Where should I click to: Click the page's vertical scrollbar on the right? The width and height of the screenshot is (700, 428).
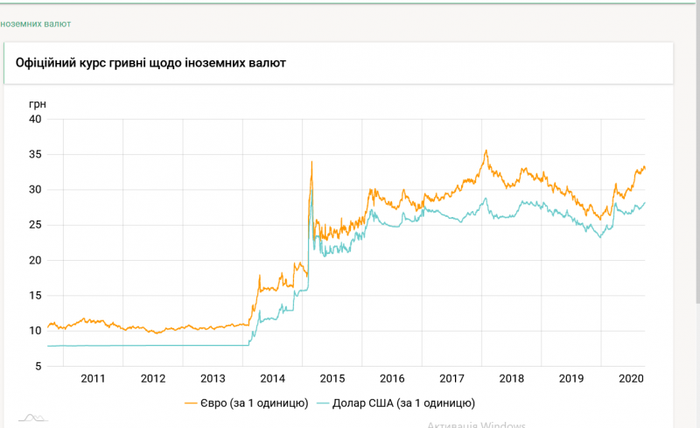[x=696, y=175]
